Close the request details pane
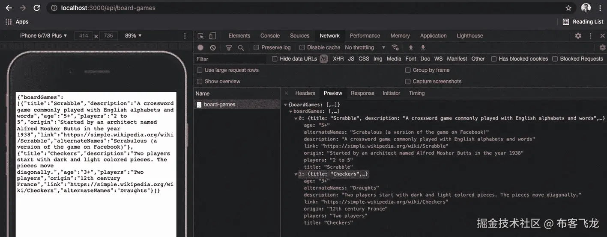 (x=286, y=93)
